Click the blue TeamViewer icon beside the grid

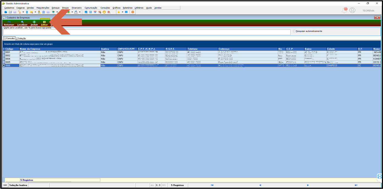tap(380, 176)
